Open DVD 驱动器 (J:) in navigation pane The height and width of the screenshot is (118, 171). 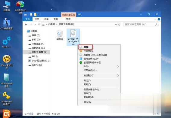click(x=39, y=61)
